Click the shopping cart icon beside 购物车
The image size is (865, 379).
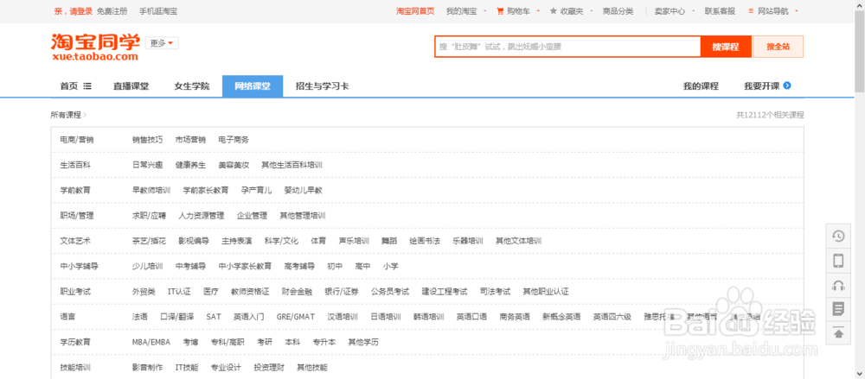[500, 11]
